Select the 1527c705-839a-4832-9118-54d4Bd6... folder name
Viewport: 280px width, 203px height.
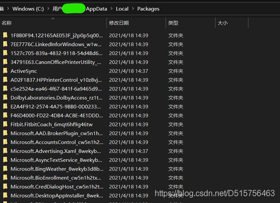coord(57,53)
